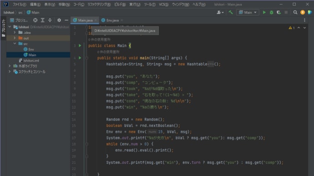
Task: Expand the External Libraries node
Action: coord(10,66)
